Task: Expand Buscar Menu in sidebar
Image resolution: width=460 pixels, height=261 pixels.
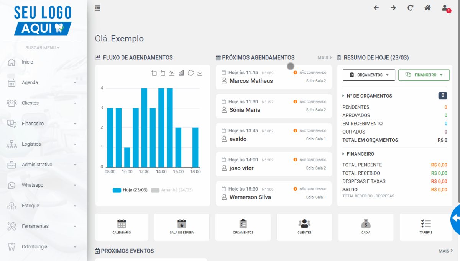Action: (43, 48)
